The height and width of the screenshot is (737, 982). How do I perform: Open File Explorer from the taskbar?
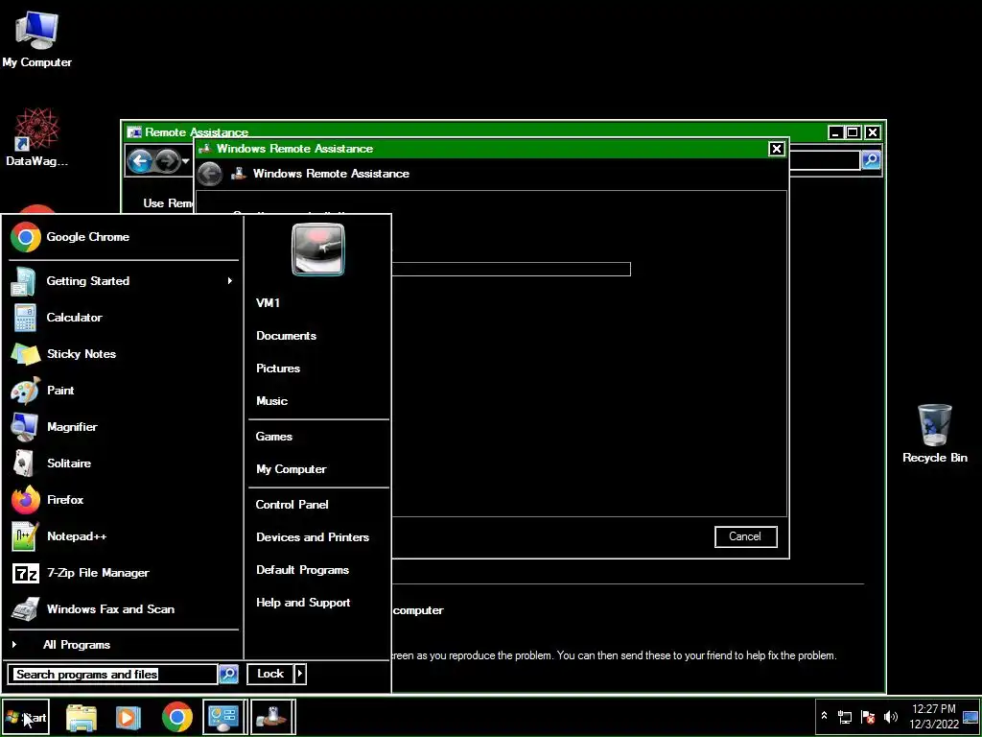click(82, 717)
